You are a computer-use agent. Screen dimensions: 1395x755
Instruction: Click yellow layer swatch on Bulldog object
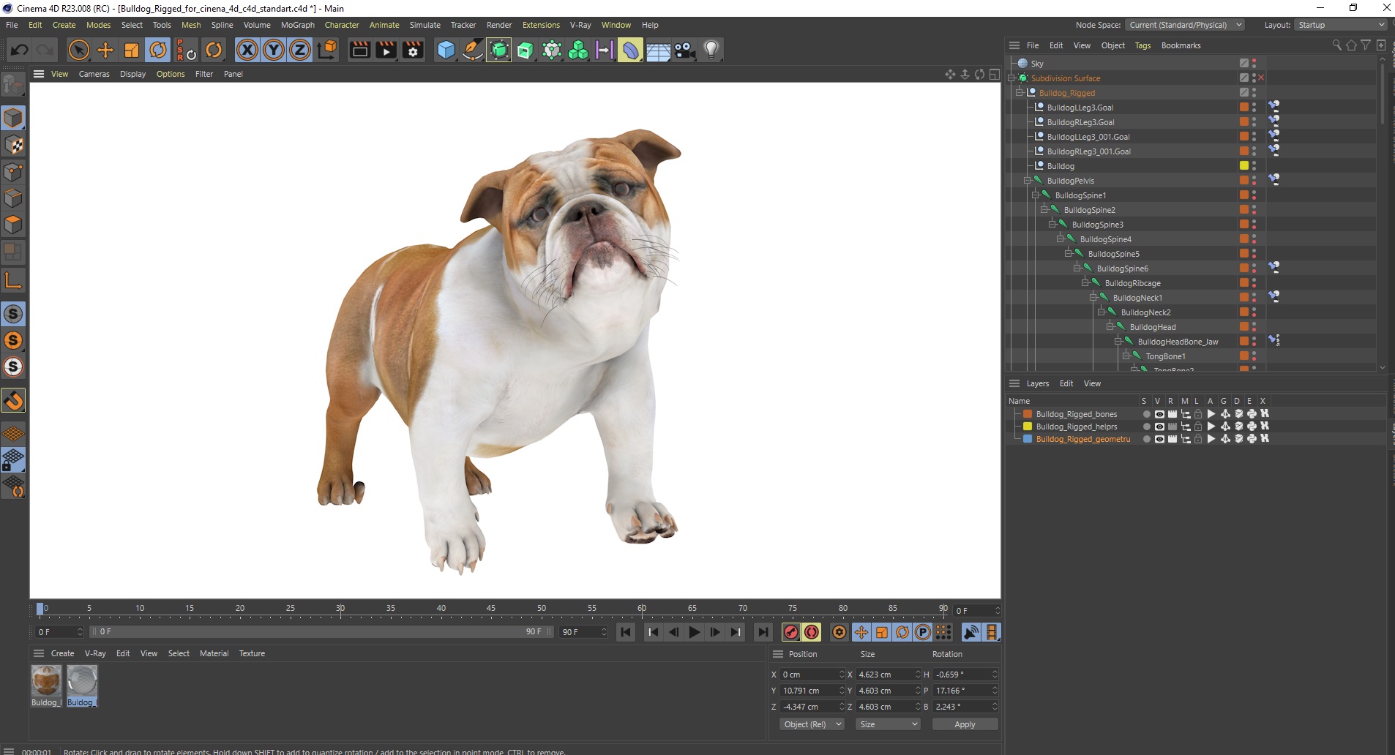coord(1243,166)
